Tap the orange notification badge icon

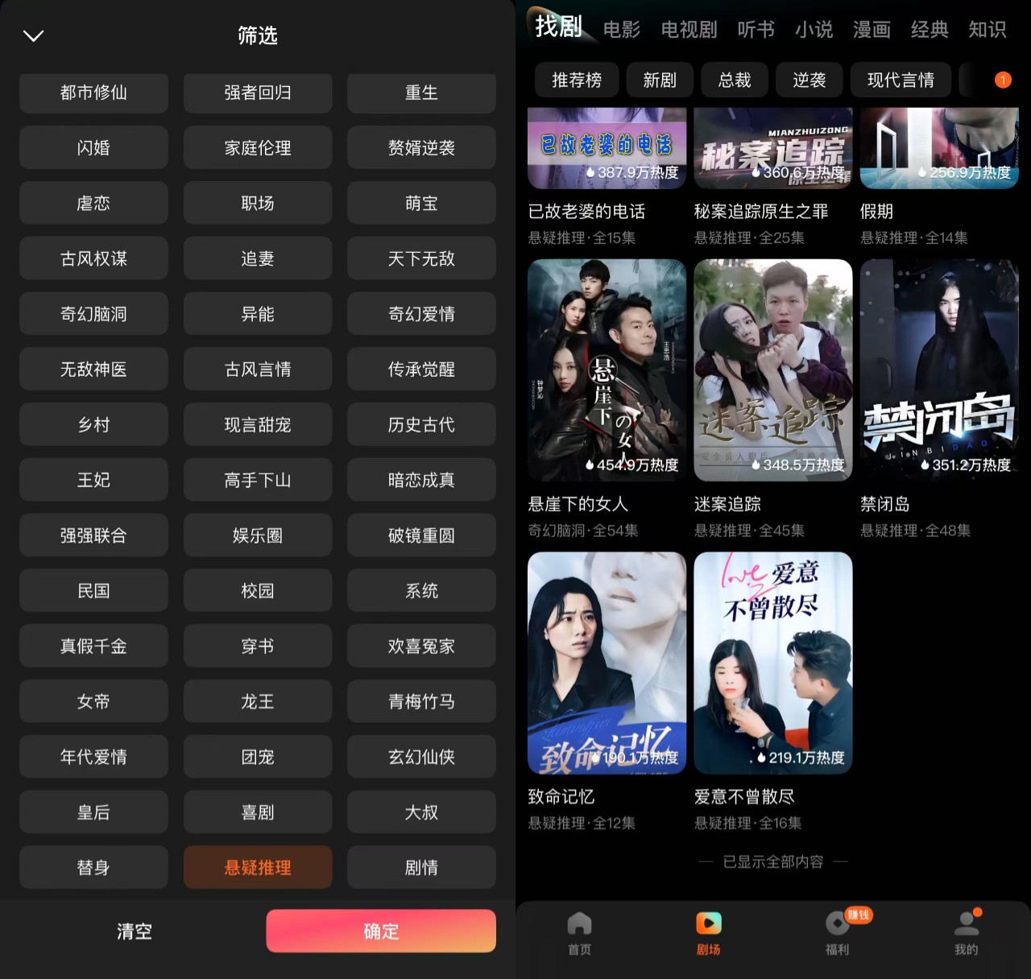coord(1003,80)
